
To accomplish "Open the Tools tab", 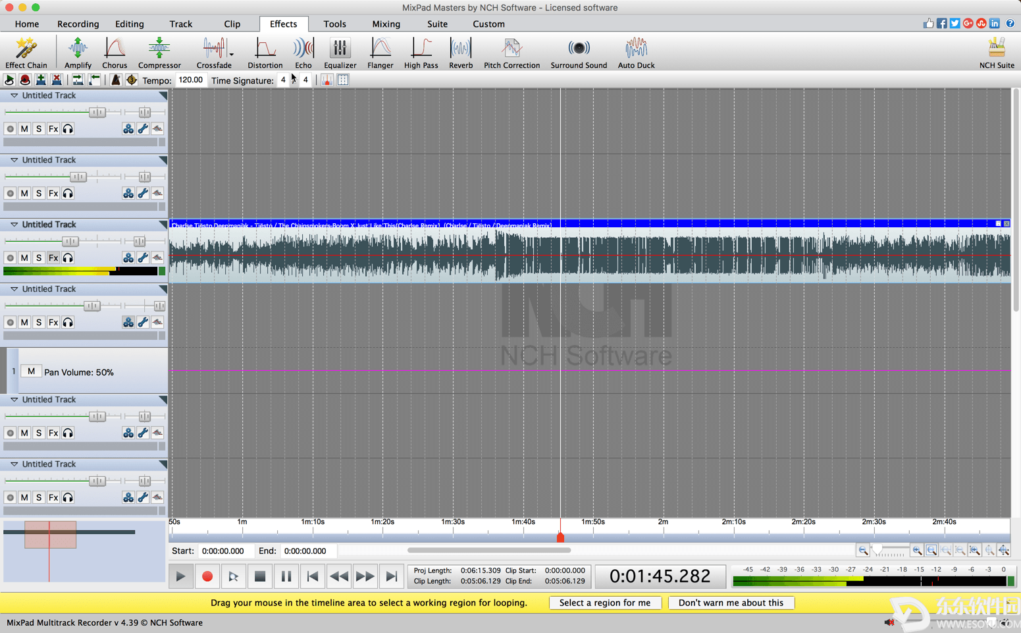I will 334,24.
